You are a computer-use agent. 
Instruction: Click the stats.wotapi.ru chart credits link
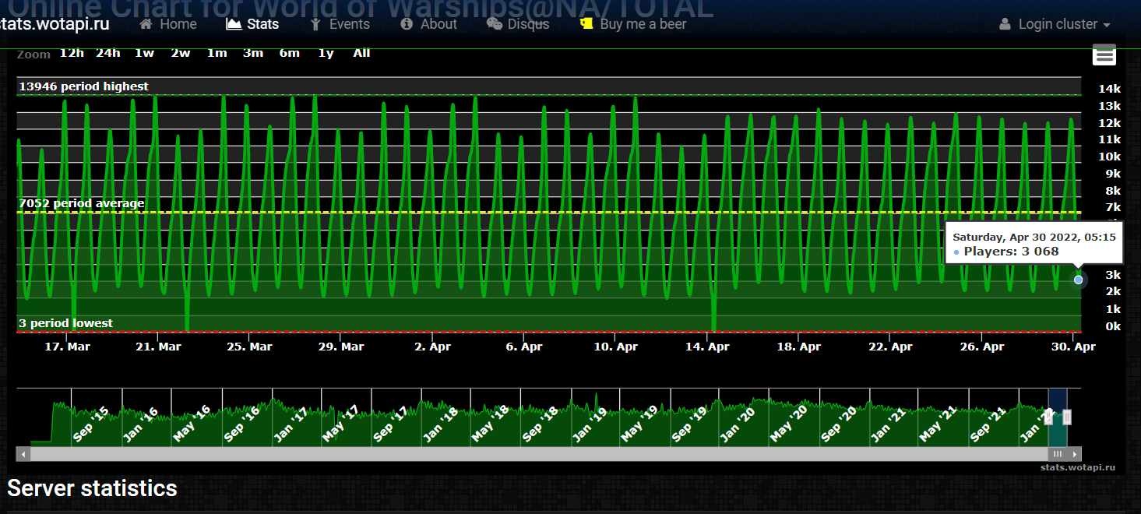(x=1077, y=467)
